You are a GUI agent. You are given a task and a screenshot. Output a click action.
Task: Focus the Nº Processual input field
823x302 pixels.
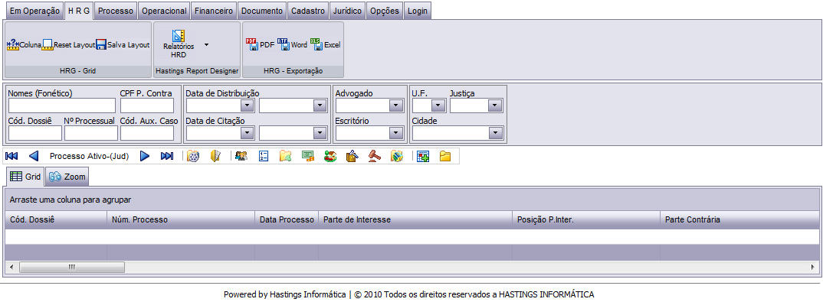coord(91,133)
